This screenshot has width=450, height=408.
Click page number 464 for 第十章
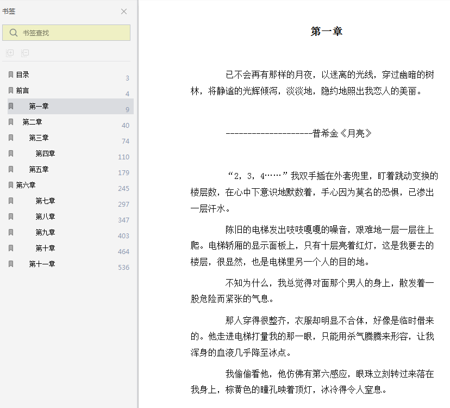point(124,252)
